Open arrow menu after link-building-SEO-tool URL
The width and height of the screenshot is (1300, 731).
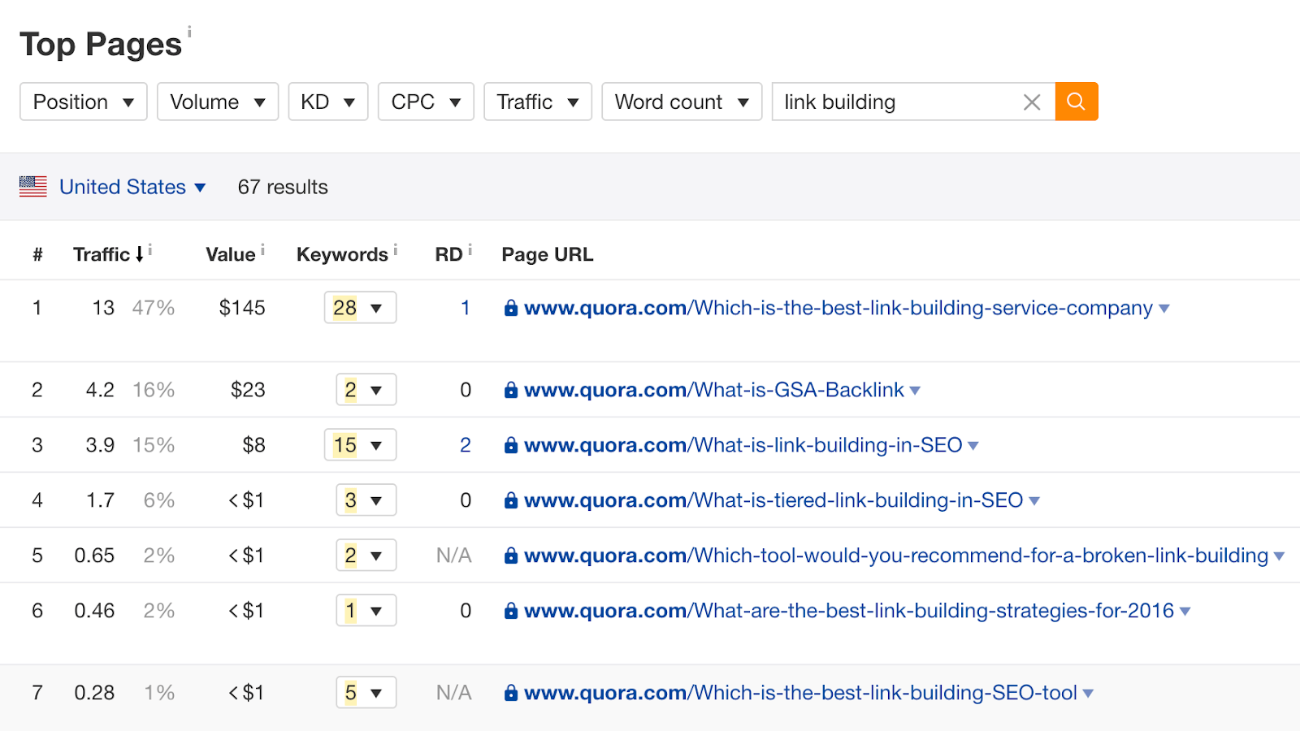click(1088, 694)
